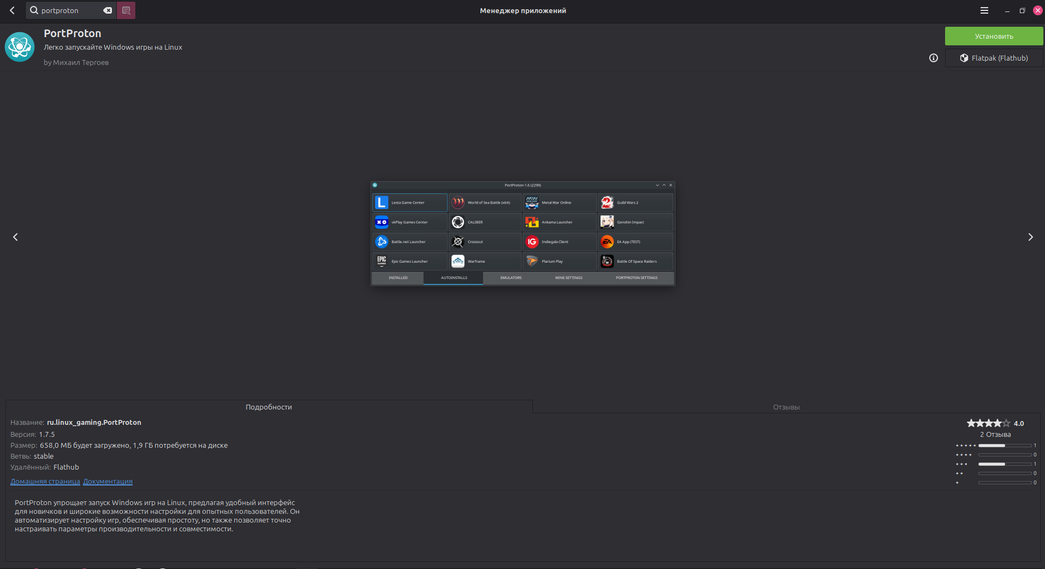Click the one-star rating bar
This screenshot has height=569, width=1045.
tap(1005, 483)
